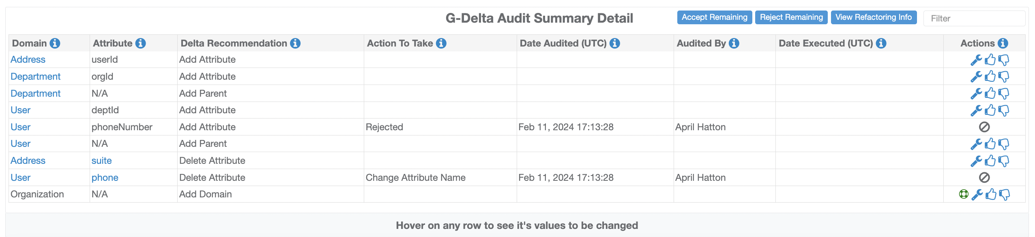Viewport: 1035px width, 237px height.
Task: Open the suite attribute link
Action: click(x=101, y=161)
